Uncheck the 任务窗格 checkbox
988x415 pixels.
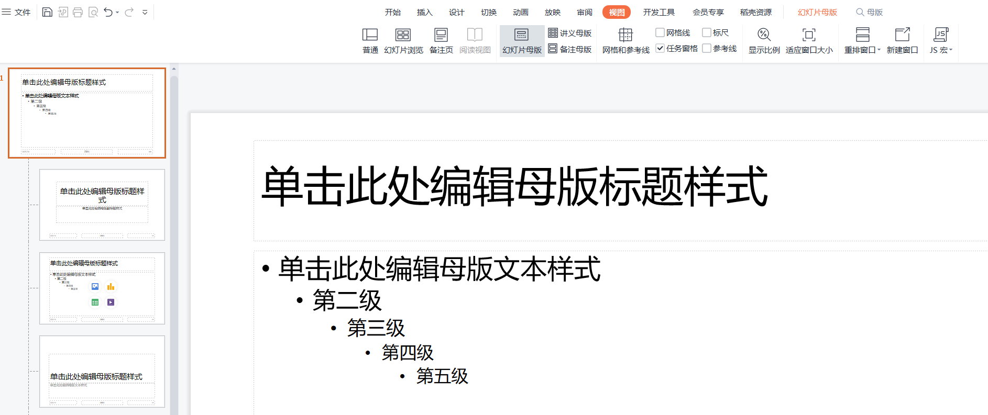coord(660,48)
